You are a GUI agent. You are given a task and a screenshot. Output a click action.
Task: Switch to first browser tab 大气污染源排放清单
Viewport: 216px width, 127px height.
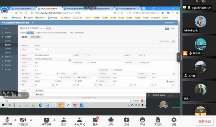[x=23, y=9]
